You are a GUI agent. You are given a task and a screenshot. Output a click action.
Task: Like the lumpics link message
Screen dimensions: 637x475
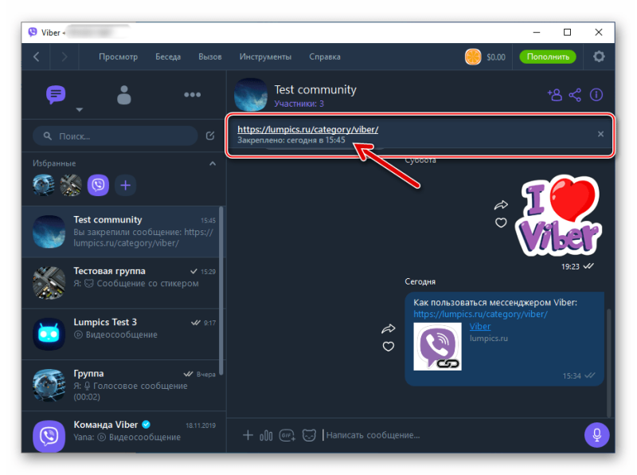pyautogui.click(x=389, y=347)
